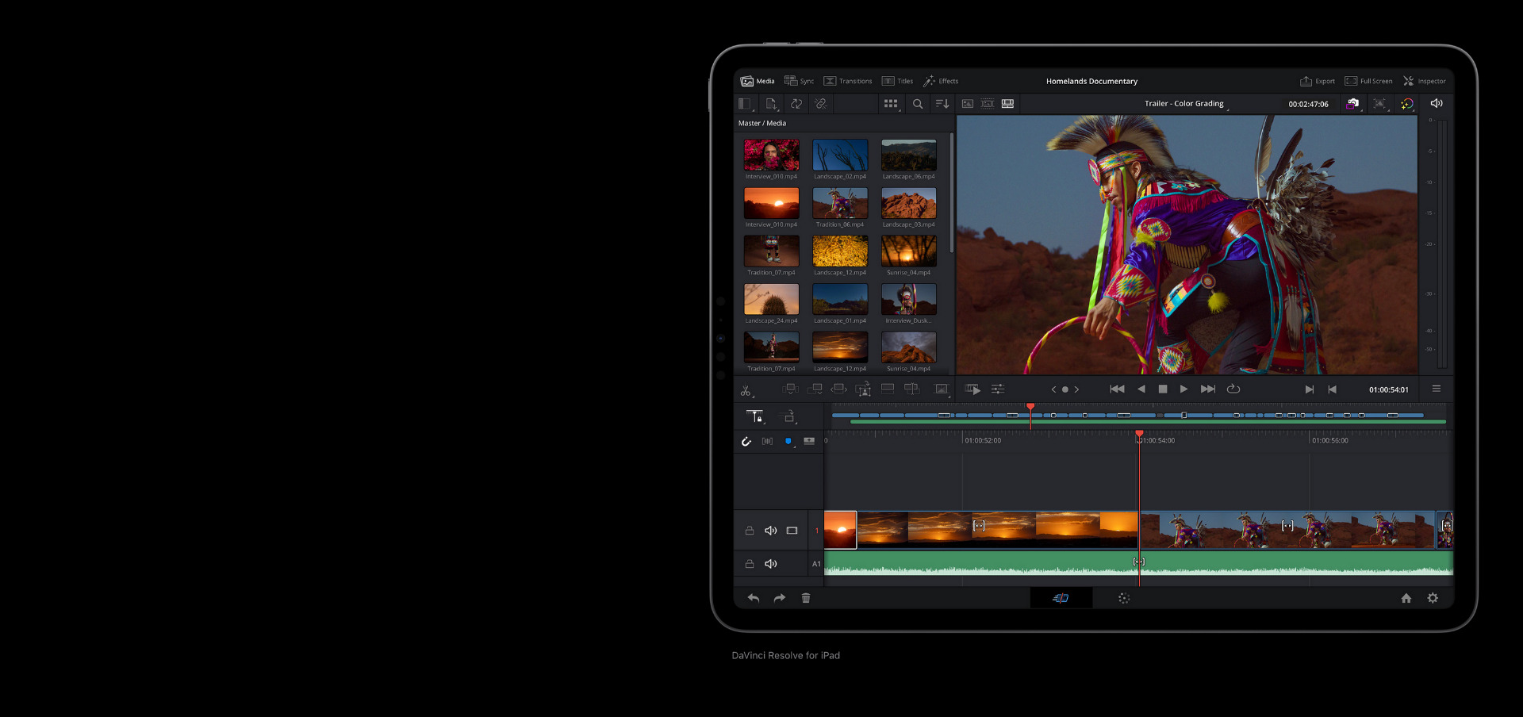The height and width of the screenshot is (717, 1523).
Task: Open the Cut page icon in bottom bar
Action: [x=1061, y=598]
